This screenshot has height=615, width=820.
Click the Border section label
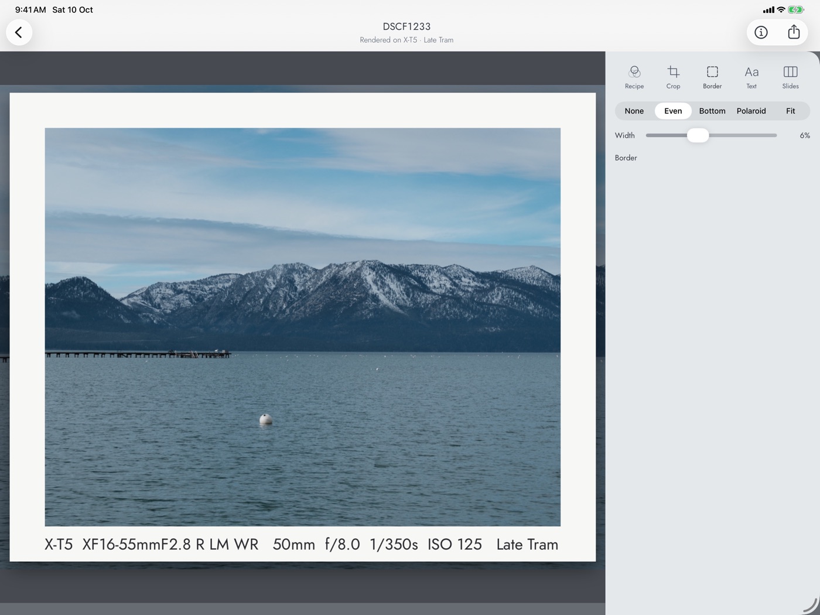tap(626, 158)
